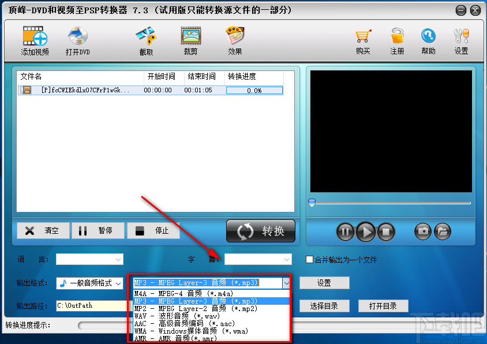
Task: Select AAC - 高级音频编码 option
Action: click(211, 323)
